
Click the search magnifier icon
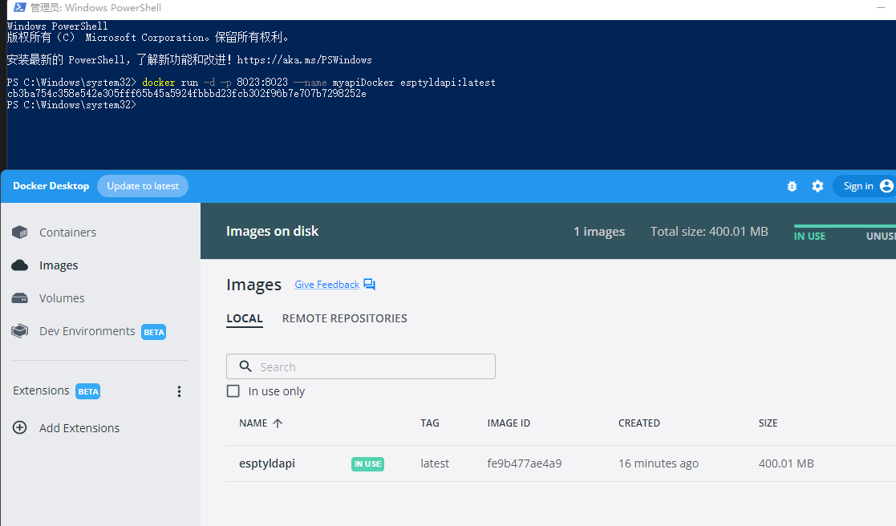(x=245, y=366)
